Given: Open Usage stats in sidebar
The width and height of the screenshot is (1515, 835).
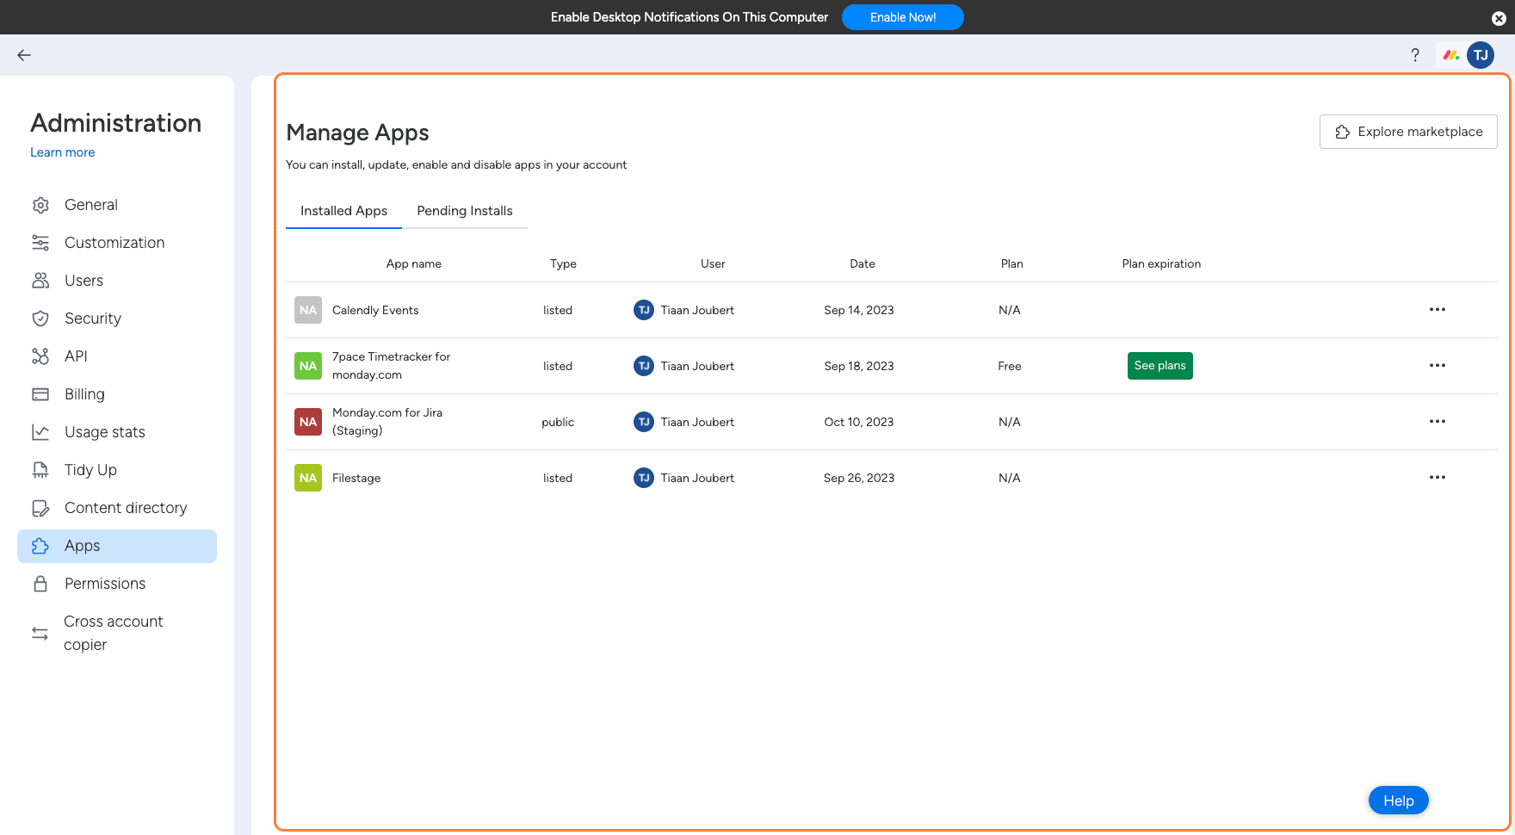Looking at the screenshot, I should 117,432.
